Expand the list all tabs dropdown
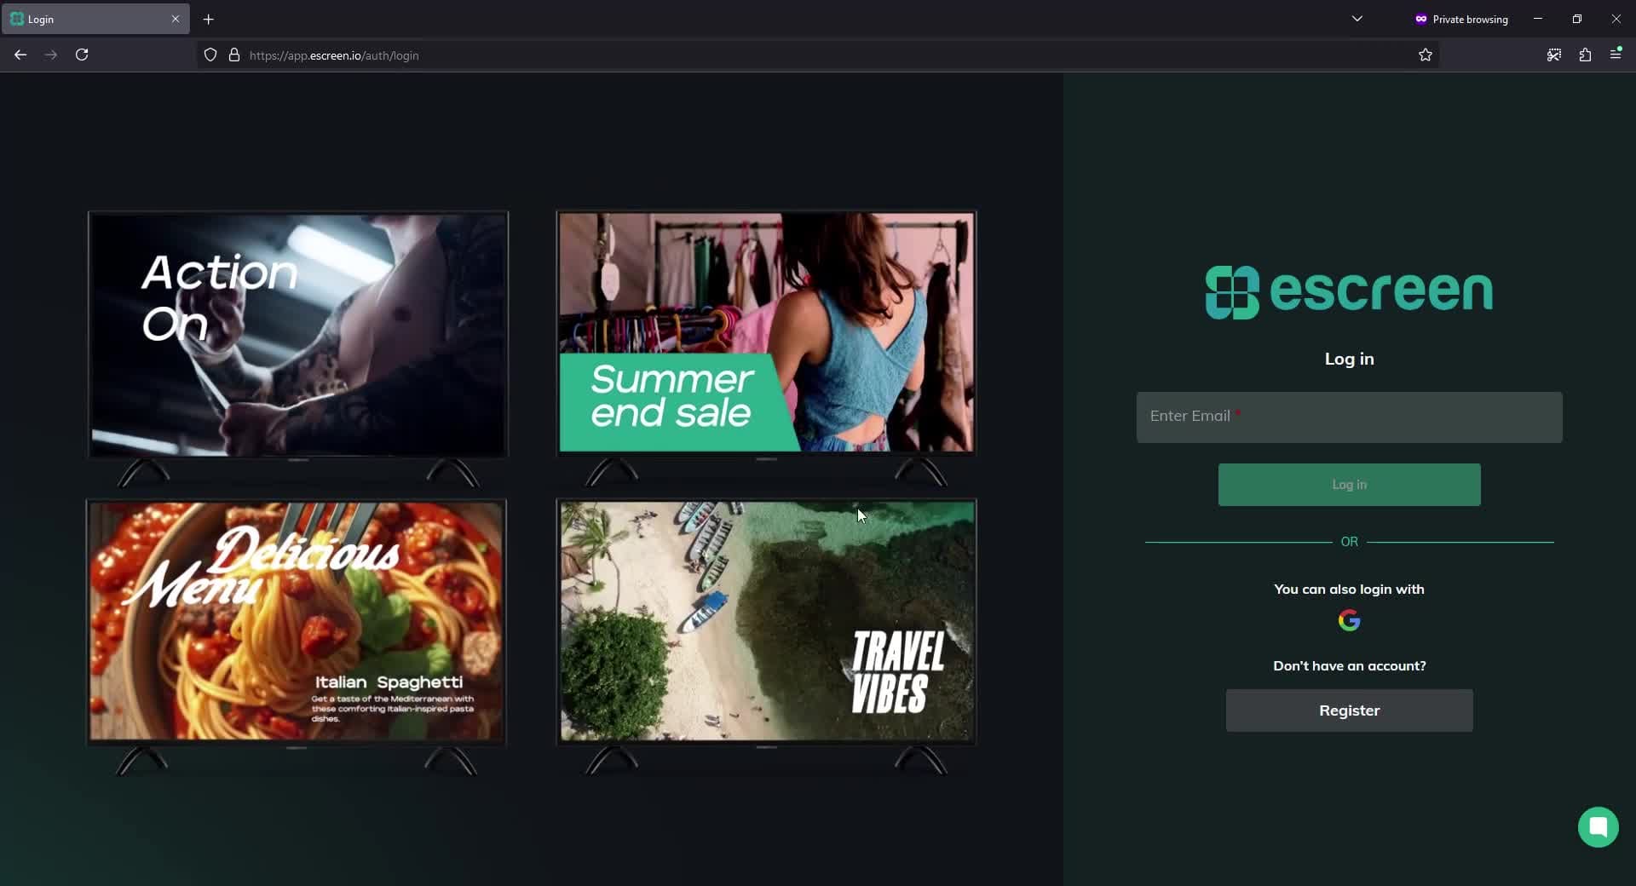The image size is (1636, 886). [1357, 19]
